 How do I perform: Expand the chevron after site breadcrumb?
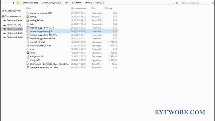[70, 3]
